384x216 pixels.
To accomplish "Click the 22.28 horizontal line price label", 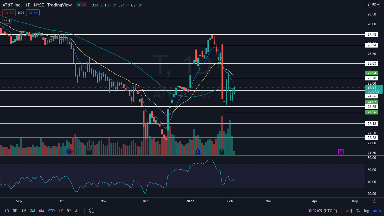I will coord(372,138).
